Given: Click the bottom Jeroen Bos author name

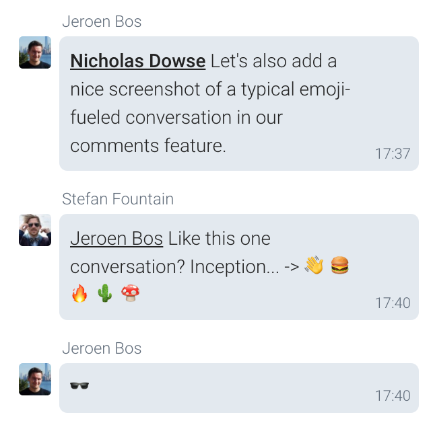Looking at the screenshot, I should 102,348.
